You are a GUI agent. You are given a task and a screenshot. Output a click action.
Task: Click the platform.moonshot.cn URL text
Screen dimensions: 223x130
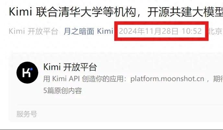pos(167,79)
